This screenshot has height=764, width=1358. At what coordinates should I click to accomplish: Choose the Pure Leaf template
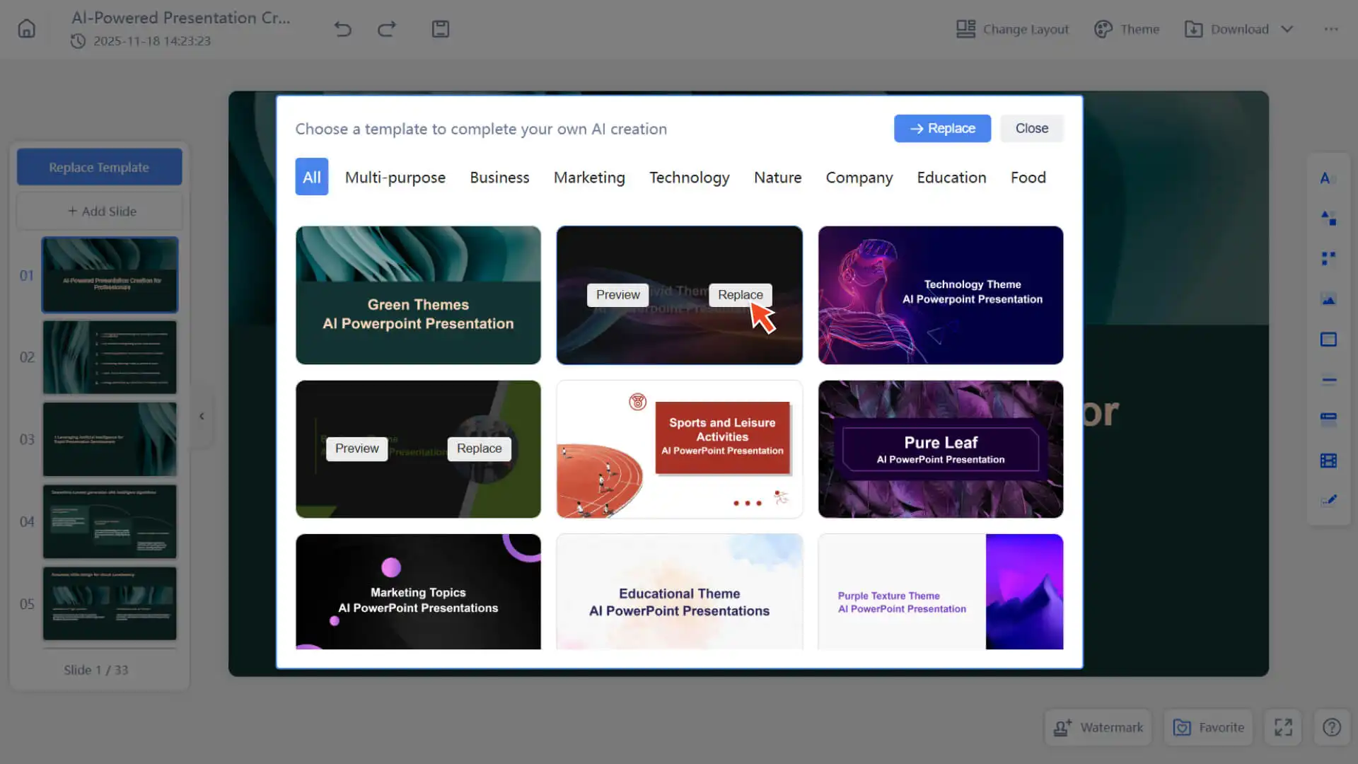click(x=941, y=449)
